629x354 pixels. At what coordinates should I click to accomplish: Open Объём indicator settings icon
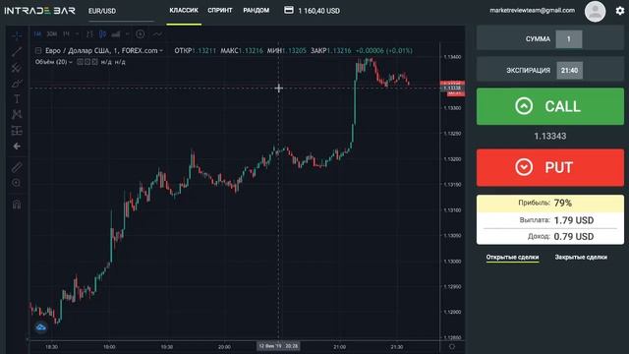click(87, 62)
